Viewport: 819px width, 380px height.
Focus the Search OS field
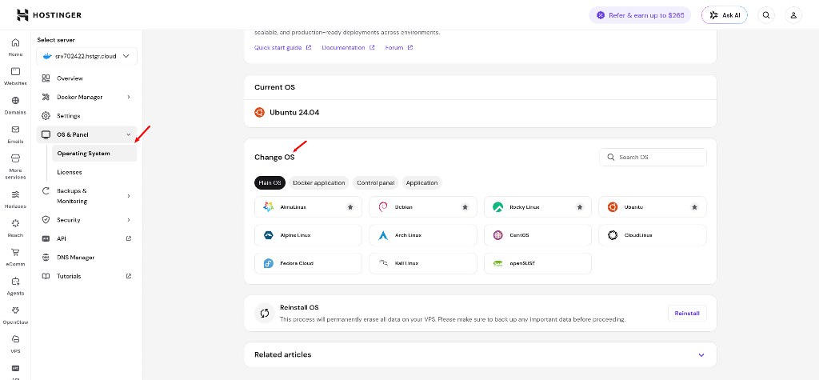click(x=653, y=158)
